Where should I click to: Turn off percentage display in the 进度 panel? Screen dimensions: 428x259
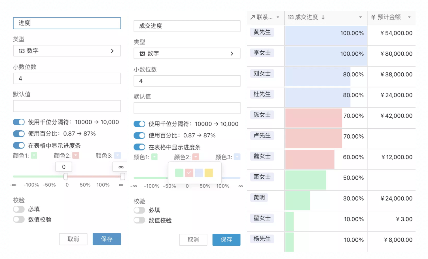point(19,134)
